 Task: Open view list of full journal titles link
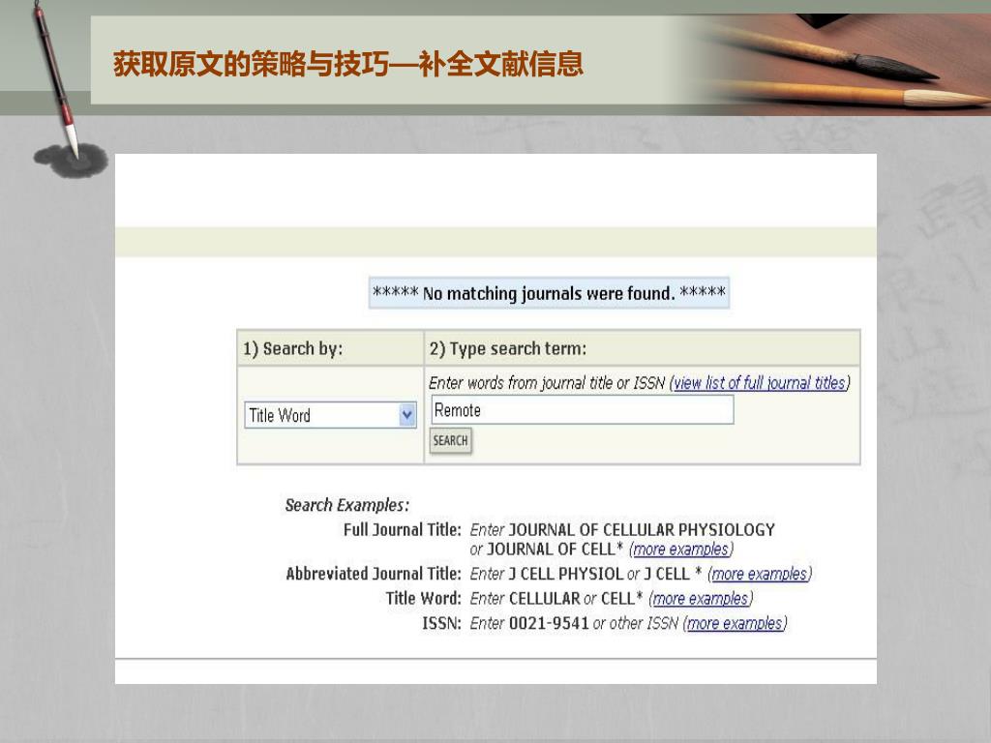pyautogui.click(x=760, y=382)
